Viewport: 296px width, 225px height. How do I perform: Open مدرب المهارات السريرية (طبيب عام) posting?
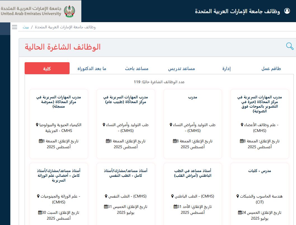125,99
